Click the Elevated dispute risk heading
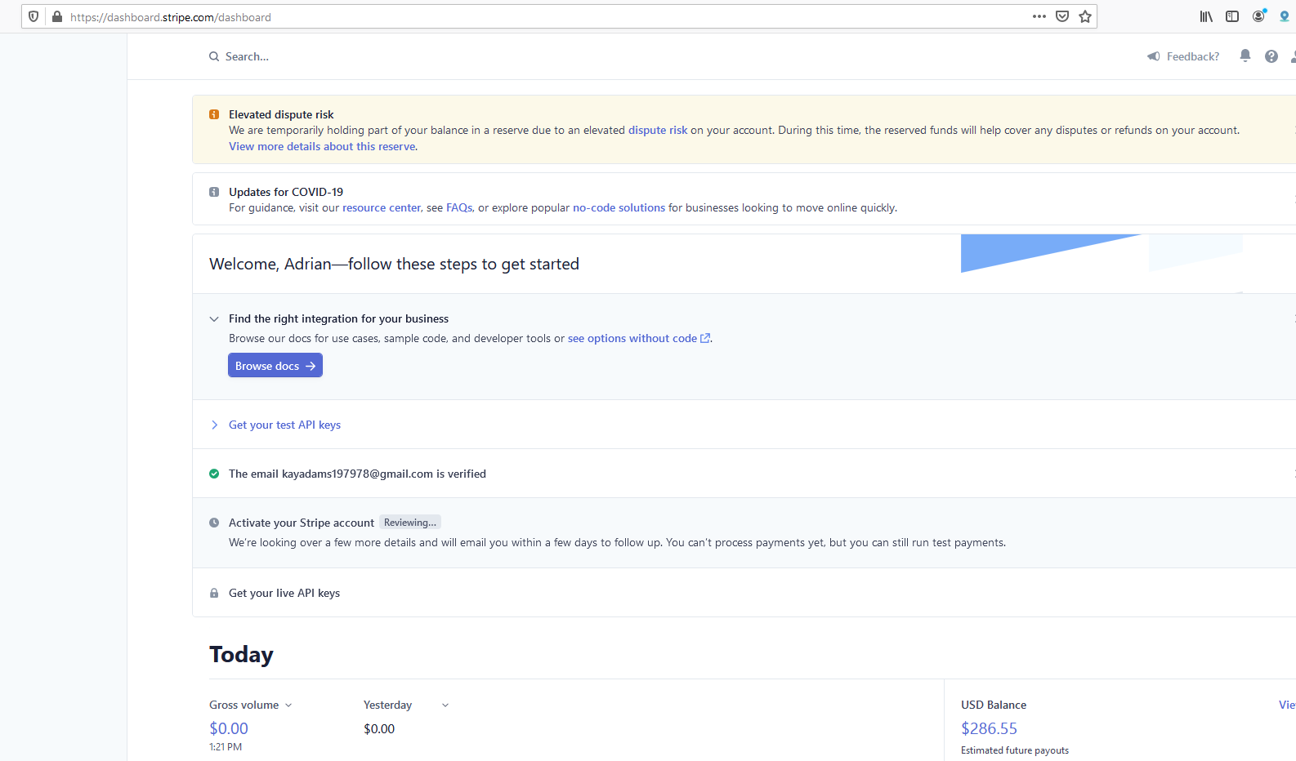The width and height of the screenshot is (1296, 761). 281,114
